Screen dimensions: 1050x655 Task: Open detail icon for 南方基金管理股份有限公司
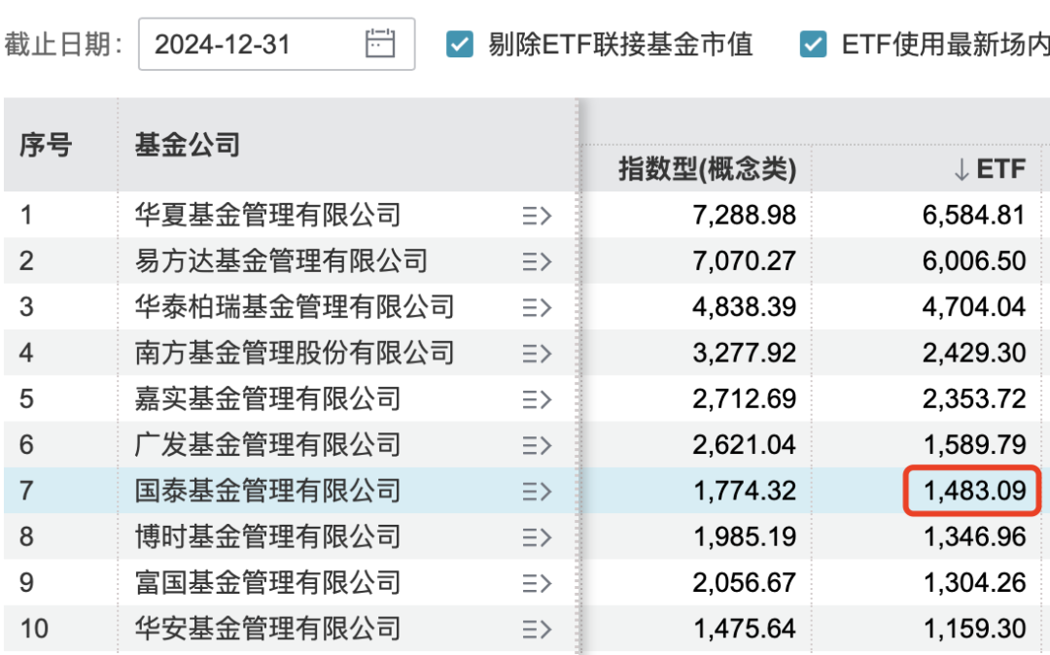(x=537, y=354)
